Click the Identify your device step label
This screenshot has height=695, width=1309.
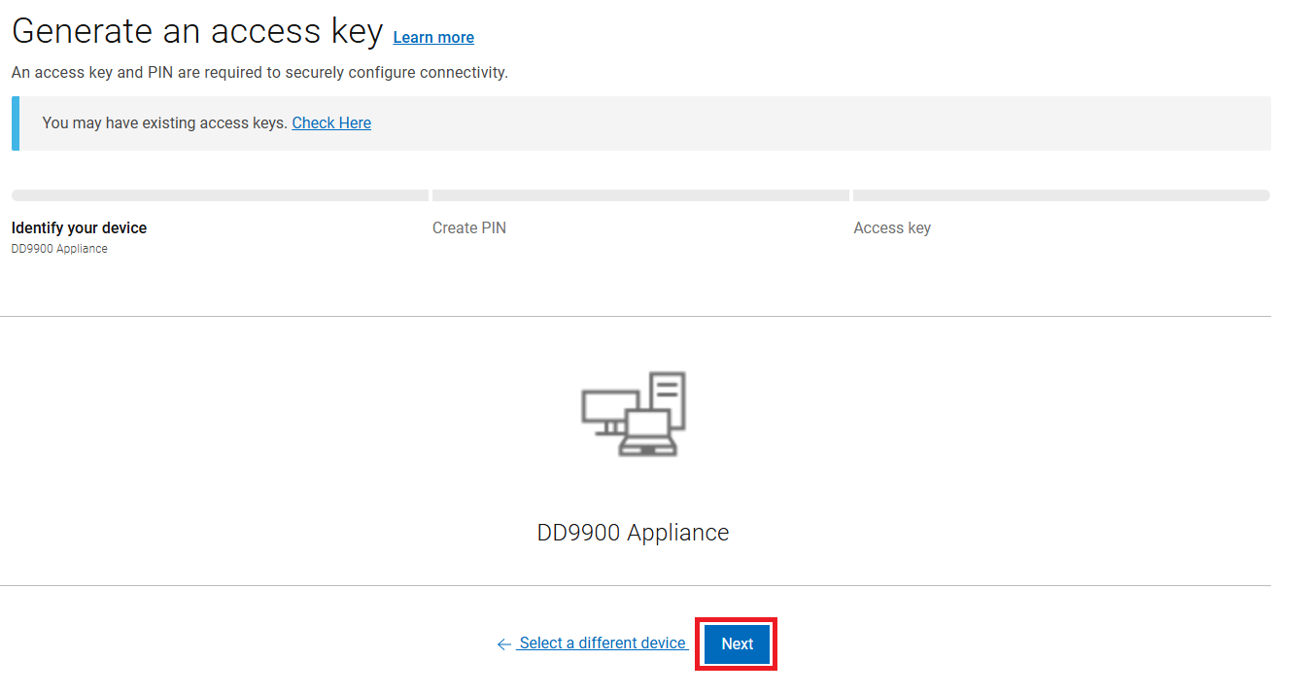(x=79, y=227)
